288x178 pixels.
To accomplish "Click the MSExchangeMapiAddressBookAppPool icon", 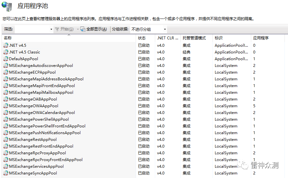I will (x=6, y=79).
